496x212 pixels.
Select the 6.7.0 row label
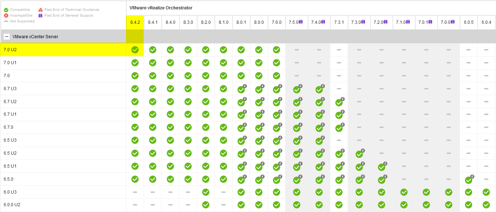coord(9,127)
